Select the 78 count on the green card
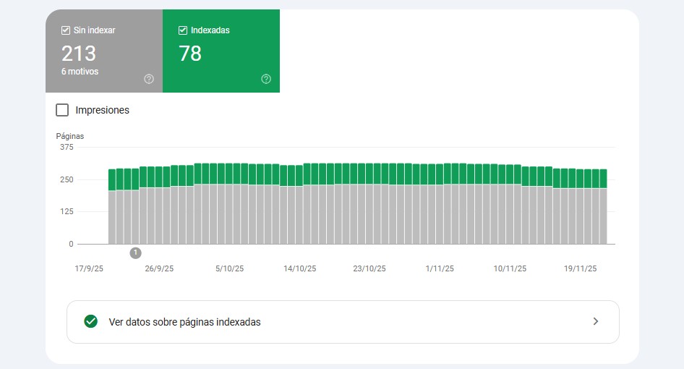The height and width of the screenshot is (369, 684). tap(190, 54)
